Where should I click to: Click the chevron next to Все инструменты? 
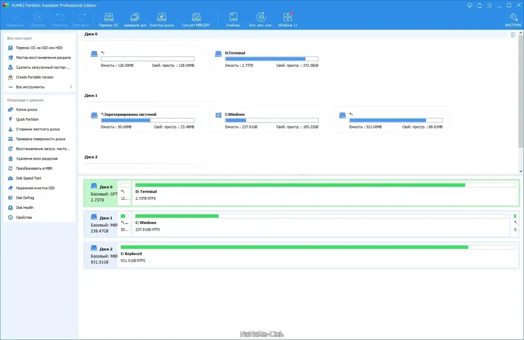[x=71, y=87]
